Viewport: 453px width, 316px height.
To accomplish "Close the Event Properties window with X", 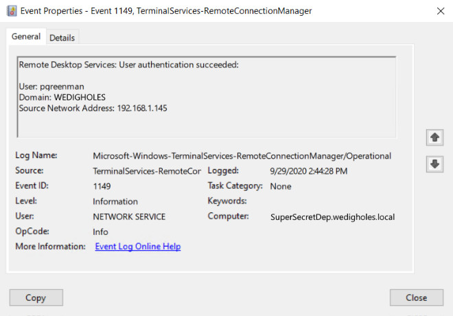I will click(x=441, y=11).
